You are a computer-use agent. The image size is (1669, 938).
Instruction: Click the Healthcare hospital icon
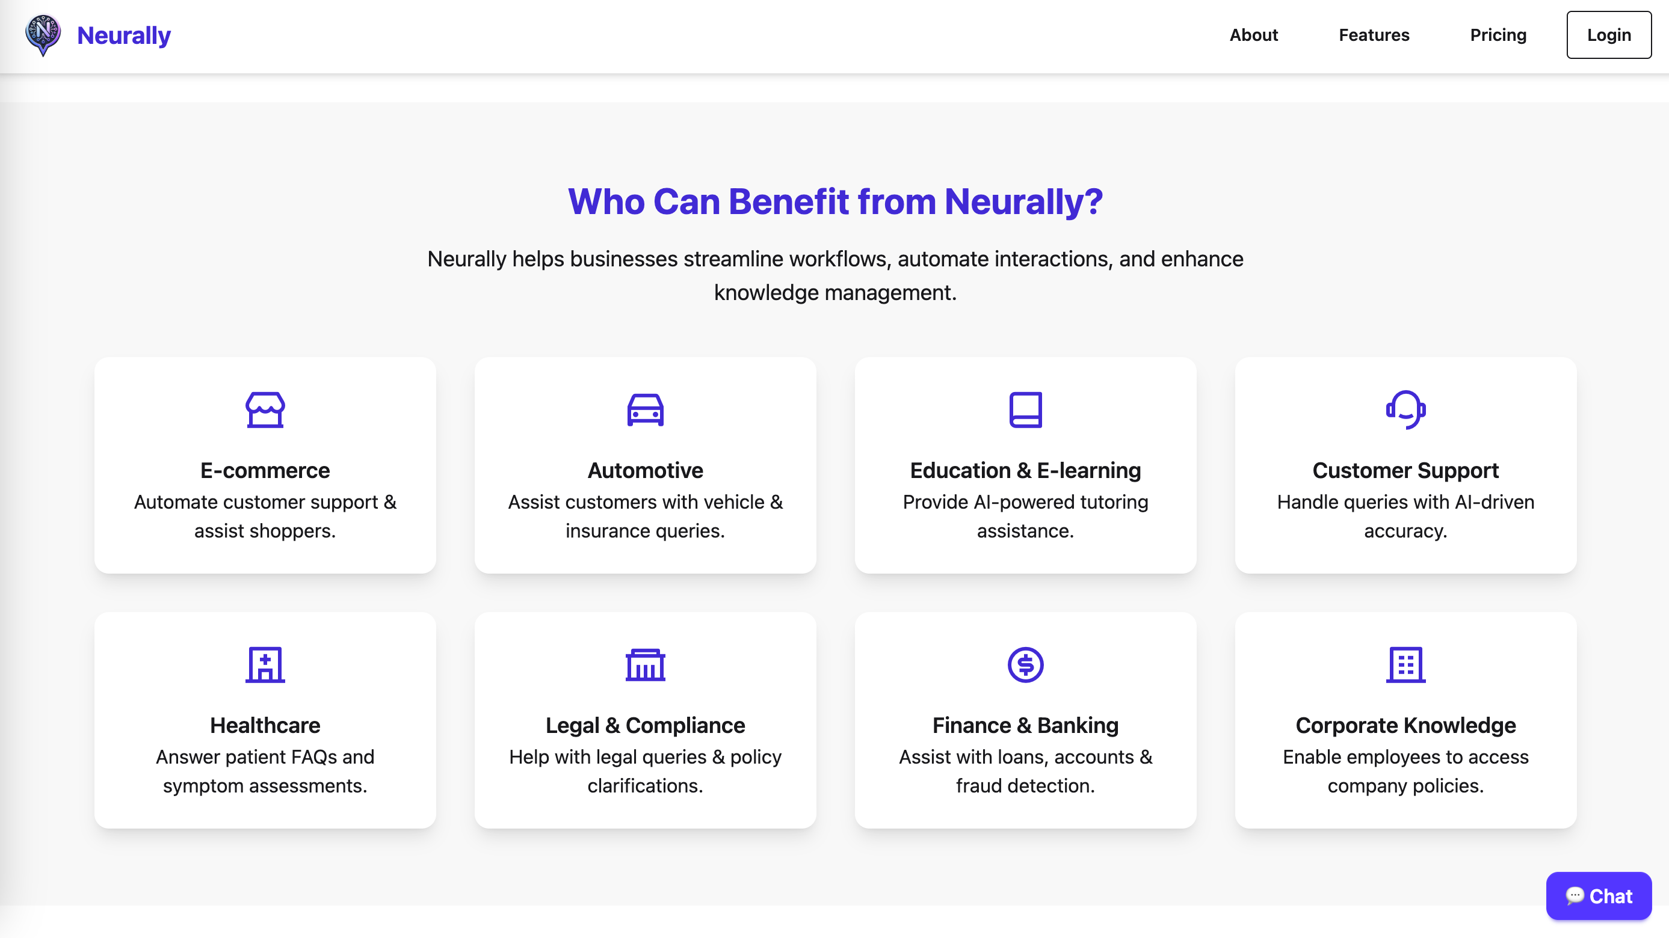[x=265, y=665]
